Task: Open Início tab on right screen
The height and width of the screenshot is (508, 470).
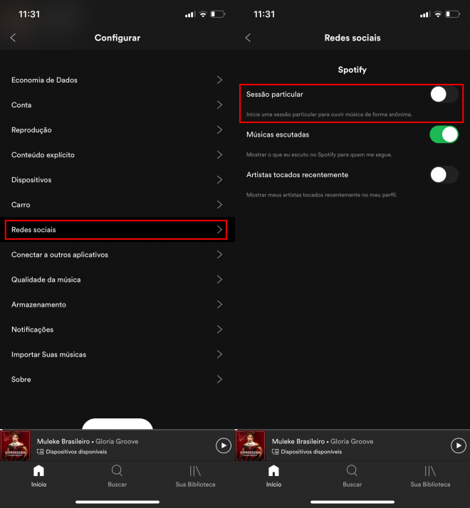Action: 273,476
